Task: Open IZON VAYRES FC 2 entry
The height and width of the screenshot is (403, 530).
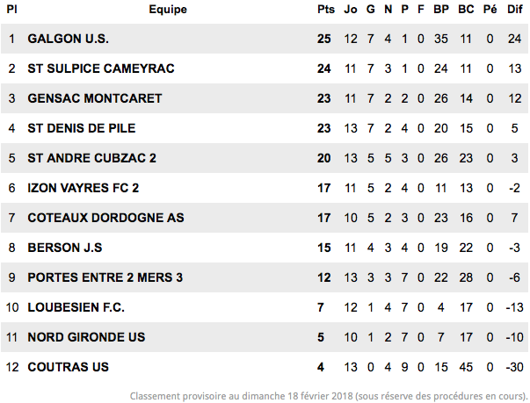Action: click(x=83, y=188)
